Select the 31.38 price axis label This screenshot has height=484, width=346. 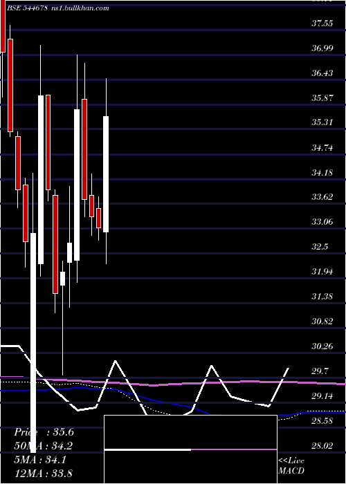pos(322,297)
